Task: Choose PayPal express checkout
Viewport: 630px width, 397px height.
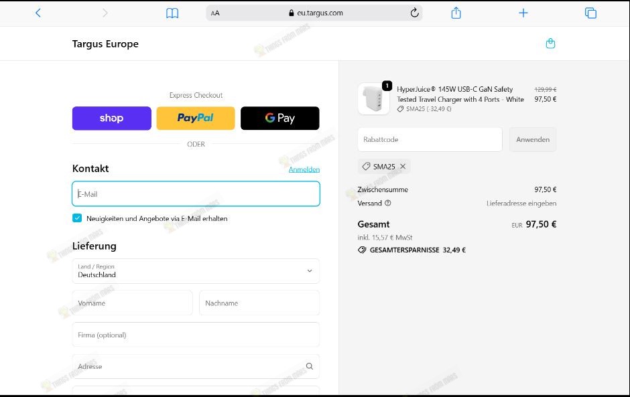Action: 196,118
